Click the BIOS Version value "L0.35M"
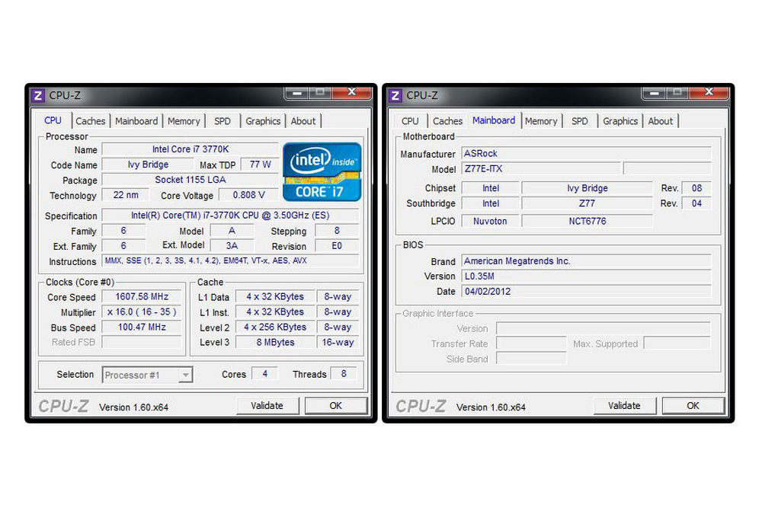The height and width of the screenshot is (508, 762). [x=586, y=276]
